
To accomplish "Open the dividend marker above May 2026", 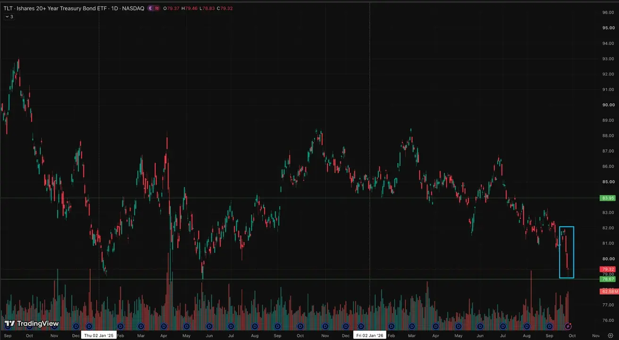I will (x=458, y=326).
